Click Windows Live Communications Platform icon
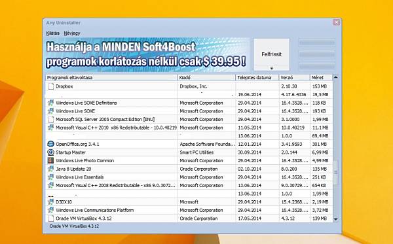 pos(50,210)
